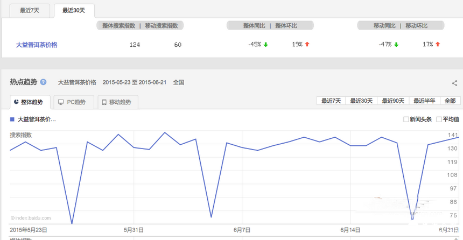Viewport: 463px width, 240px height.
Task: Switch to the top 最近30天 tab
Action: [74, 11]
